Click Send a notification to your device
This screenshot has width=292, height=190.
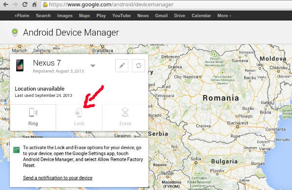click(x=58, y=178)
